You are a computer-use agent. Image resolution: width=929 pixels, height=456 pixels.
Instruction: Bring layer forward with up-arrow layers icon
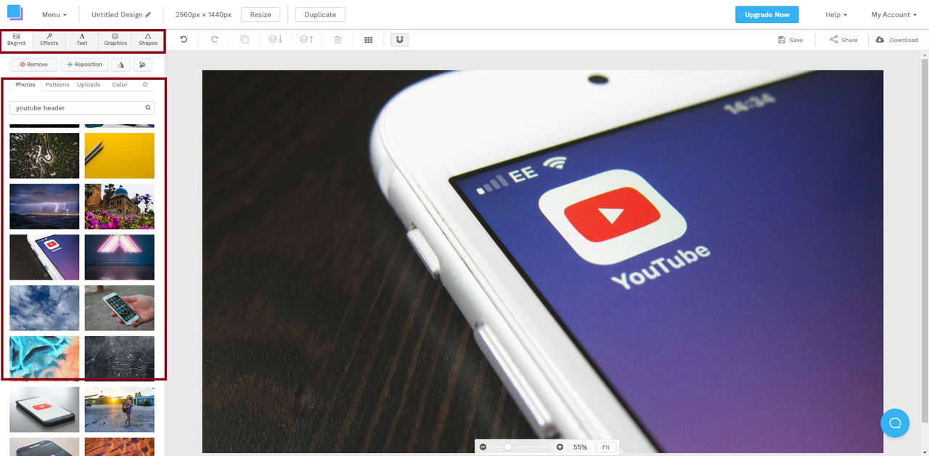click(x=306, y=39)
